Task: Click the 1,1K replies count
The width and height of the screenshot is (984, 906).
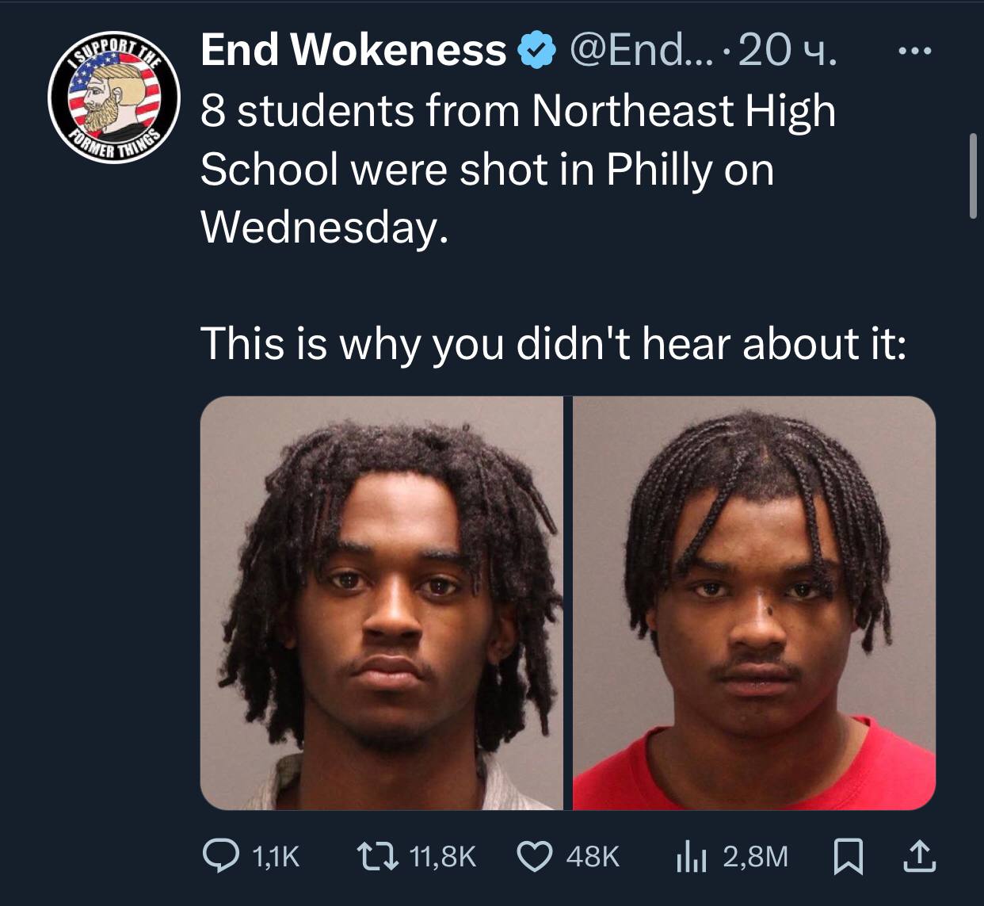Action: pos(275,856)
